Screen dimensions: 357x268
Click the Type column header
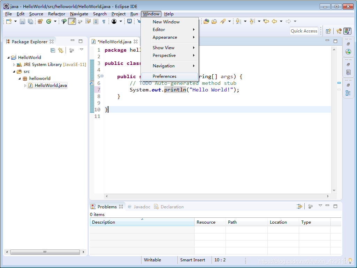[x=314, y=222]
